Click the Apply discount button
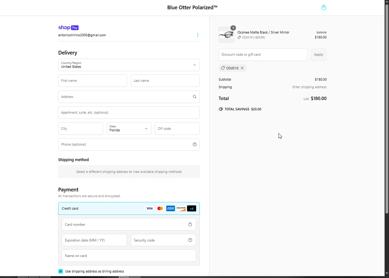 (x=318, y=54)
